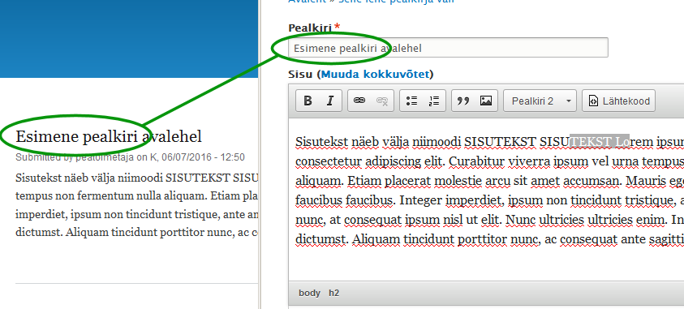Image resolution: width=684 pixels, height=309 pixels.
Task: Click the Submitted by author name peatoimetaja
Action: 105,157
